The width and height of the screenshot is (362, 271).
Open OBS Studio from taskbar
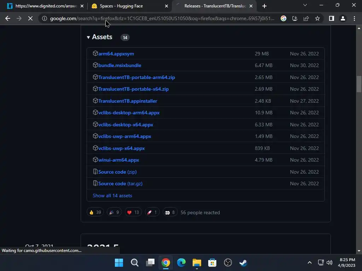coord(228,263)
